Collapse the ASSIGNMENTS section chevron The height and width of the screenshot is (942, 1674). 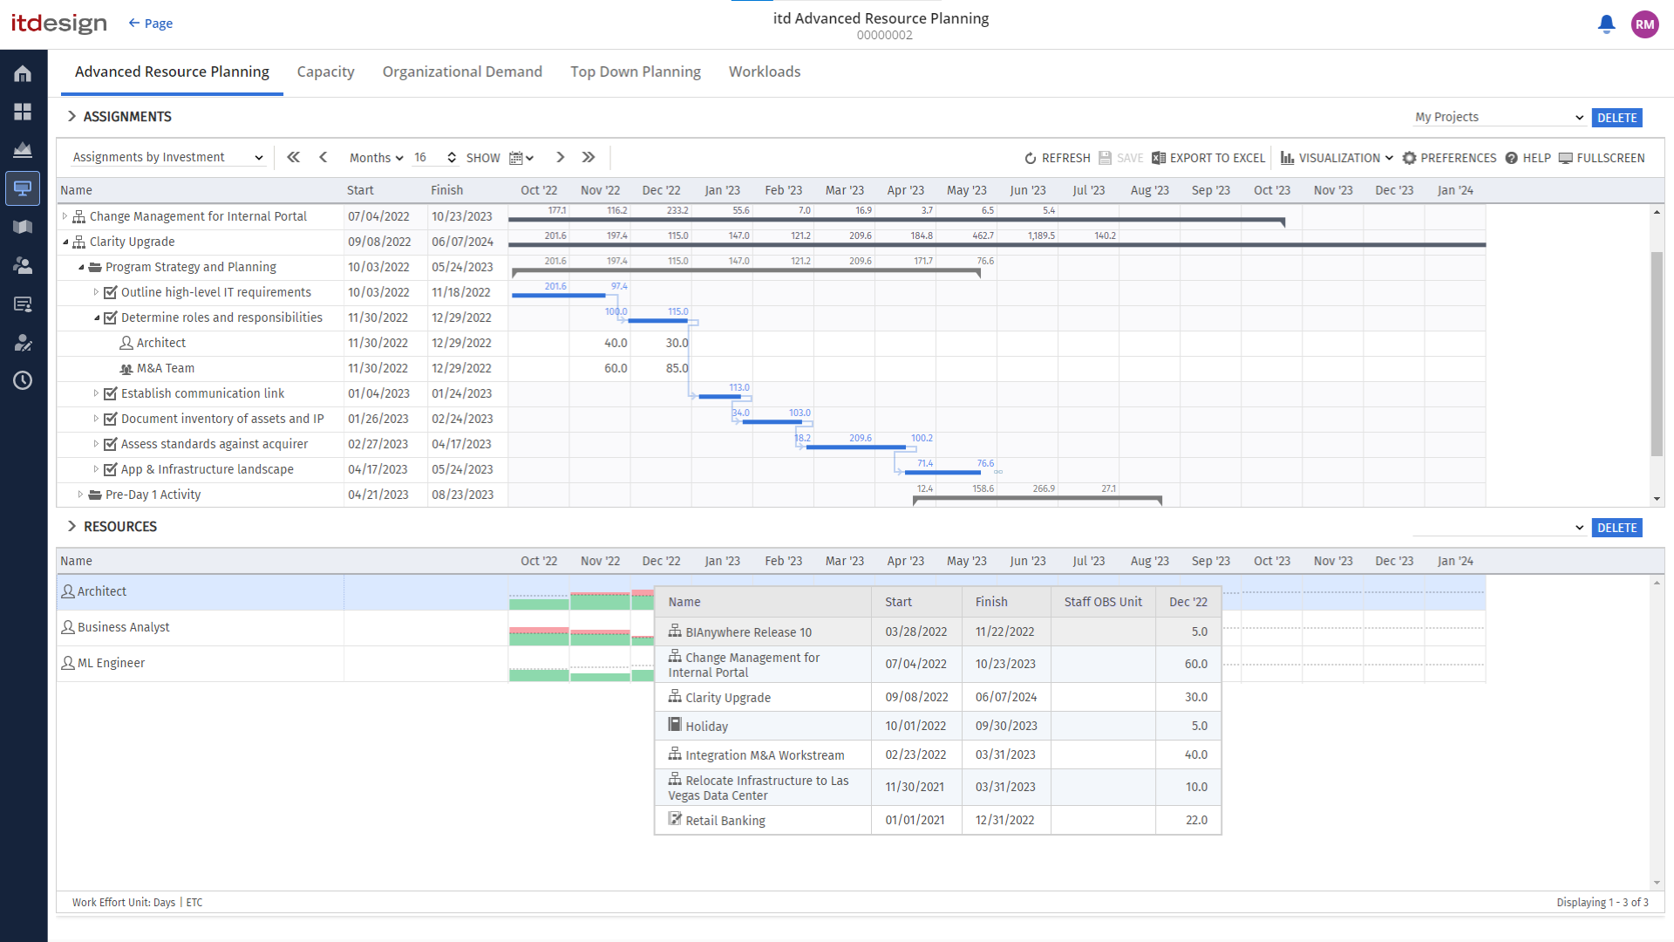[71, 116]
